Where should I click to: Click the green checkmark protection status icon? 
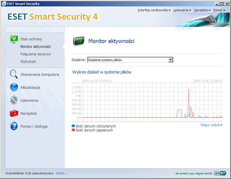[x=14, y=39]
